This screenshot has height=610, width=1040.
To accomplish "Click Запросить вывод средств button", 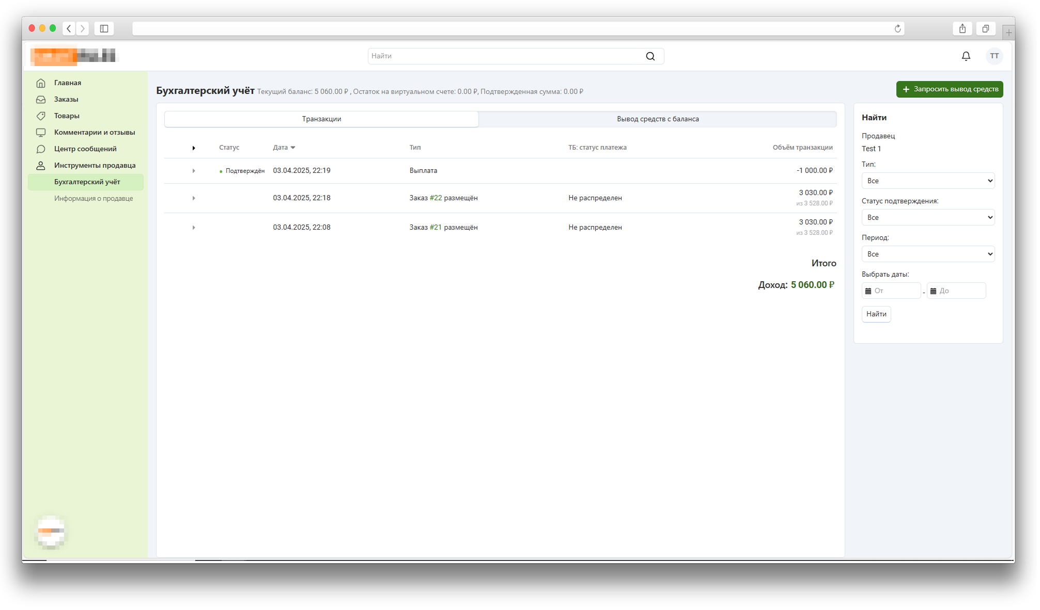I will tap(949, 89).
